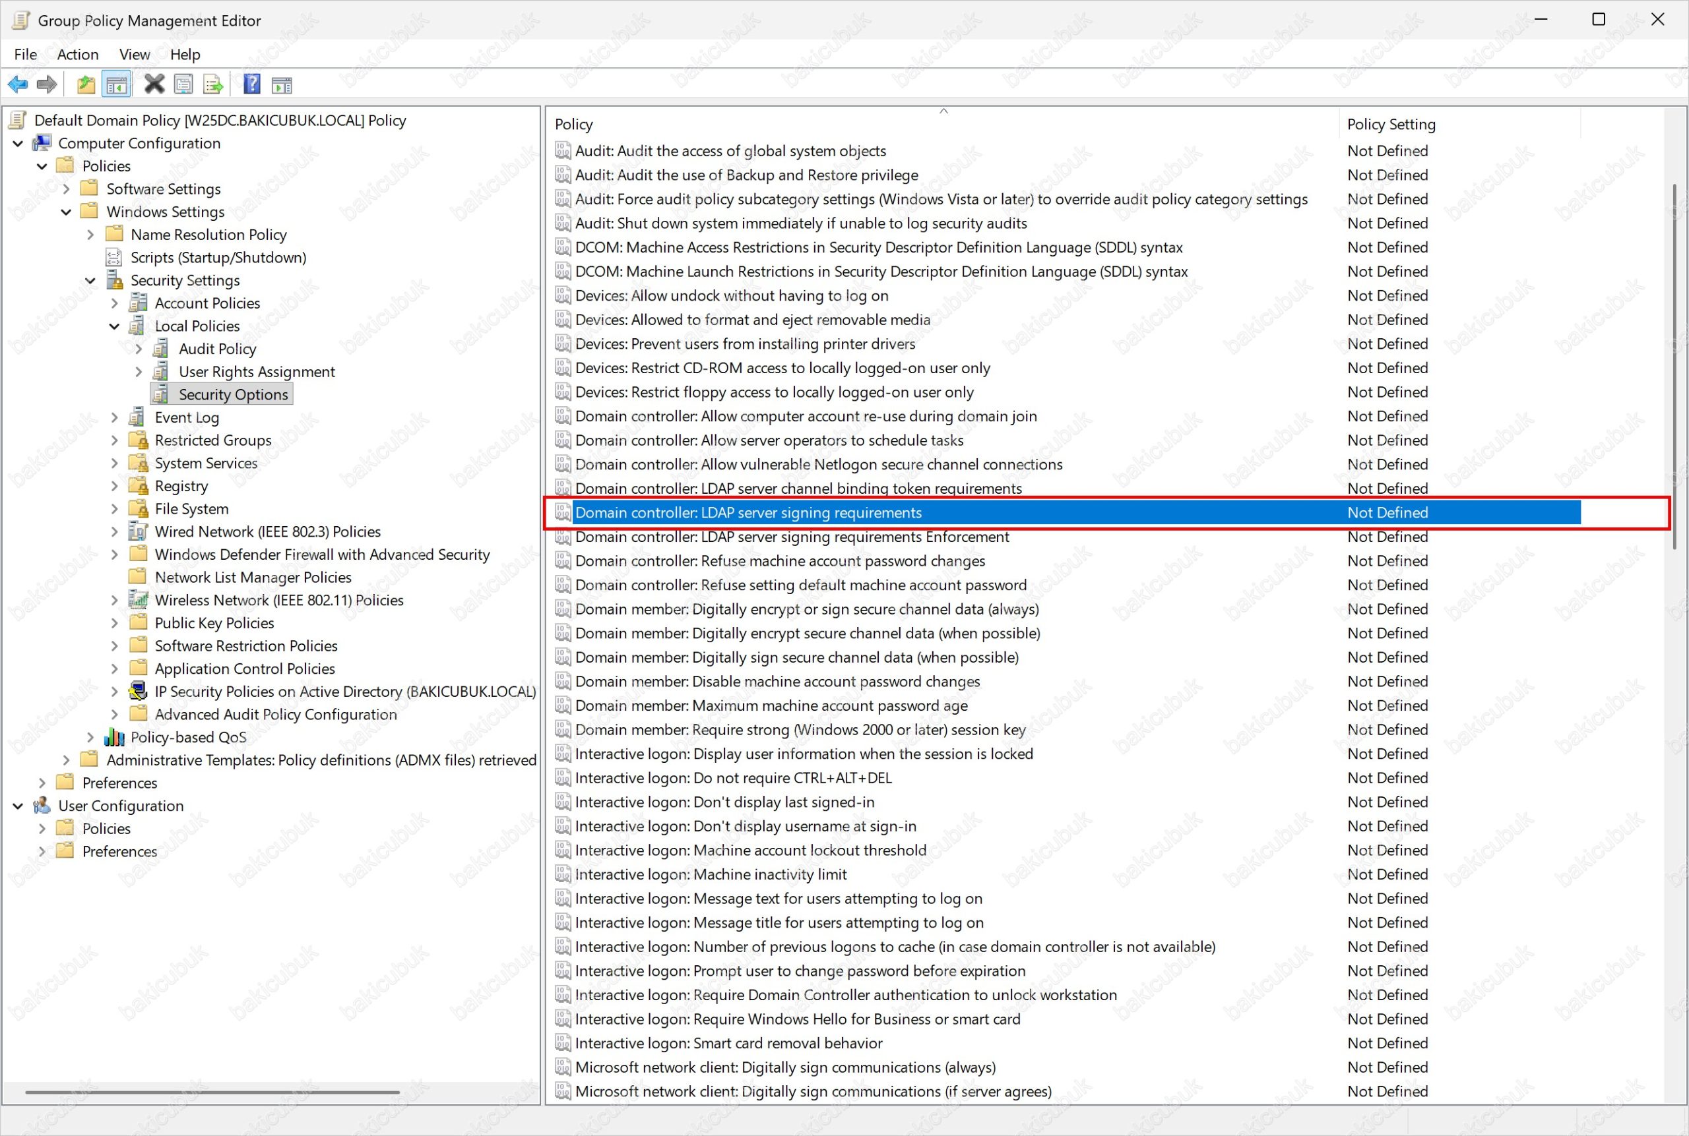Screen dimensions: 1689x1136
Task: Open the Help menu
Action: coord(185,54)
